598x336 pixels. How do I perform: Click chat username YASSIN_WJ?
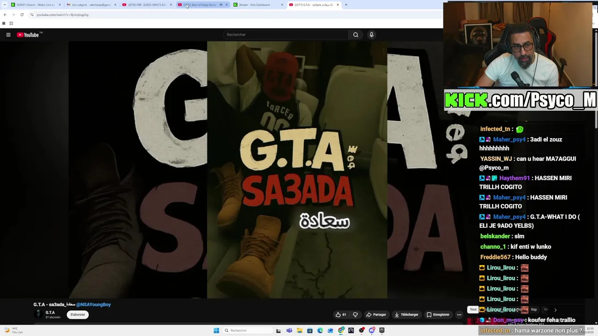click(x=496, y=159)
